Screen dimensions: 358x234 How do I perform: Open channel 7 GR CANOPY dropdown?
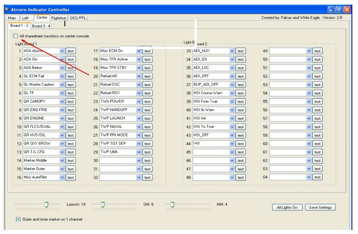click(x=62, y=102)
